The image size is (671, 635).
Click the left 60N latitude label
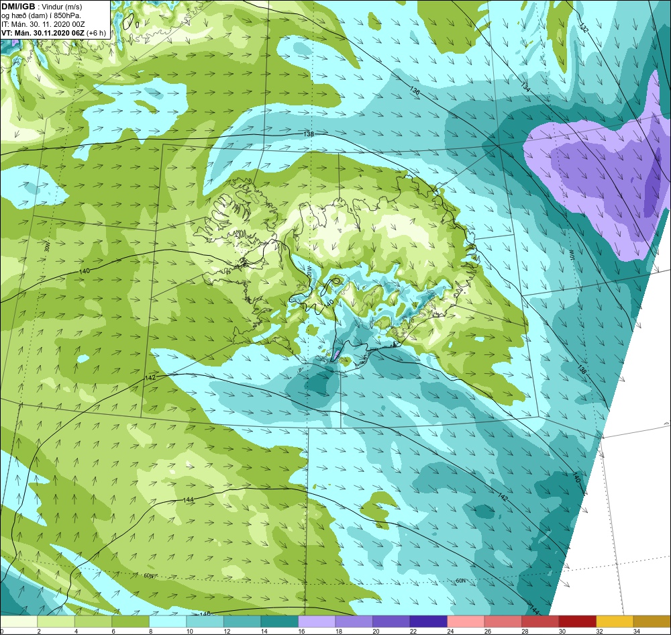[x=148, y=575]
